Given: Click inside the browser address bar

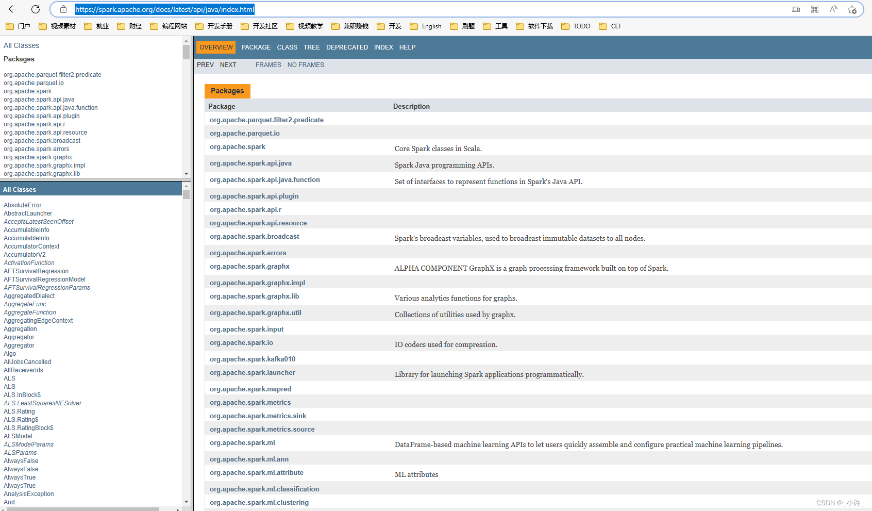Looking at the screenshot, I should (x=361, y=9).
